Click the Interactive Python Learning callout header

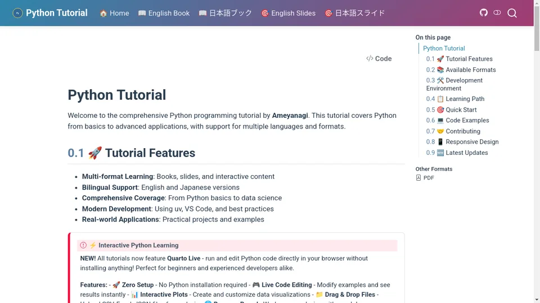pyautogui.click(x=237, y=245)
